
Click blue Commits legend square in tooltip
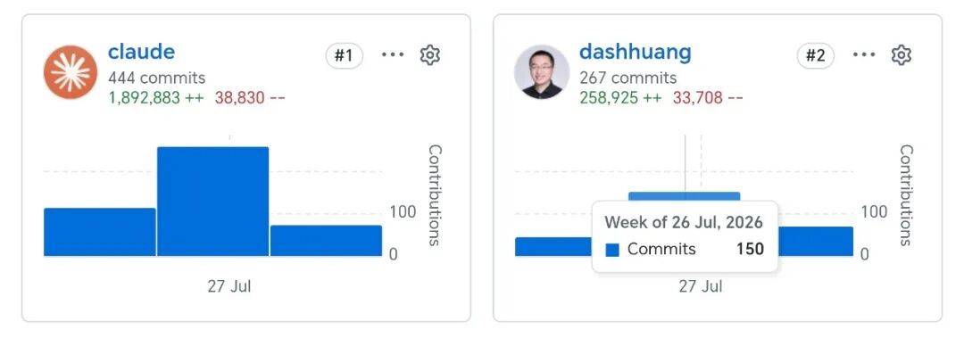pyautogui.click(x=612, y=250)
